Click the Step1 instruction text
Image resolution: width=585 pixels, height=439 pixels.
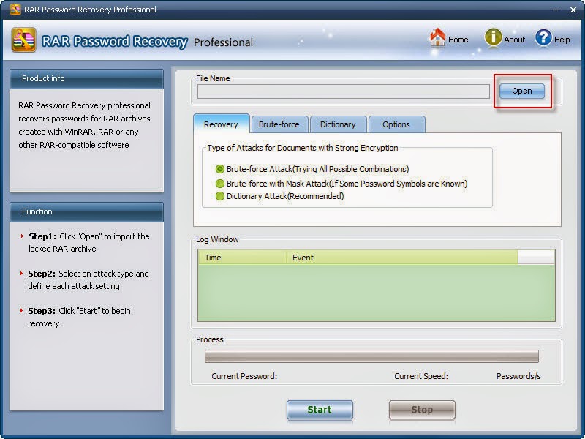click(88, 242)
